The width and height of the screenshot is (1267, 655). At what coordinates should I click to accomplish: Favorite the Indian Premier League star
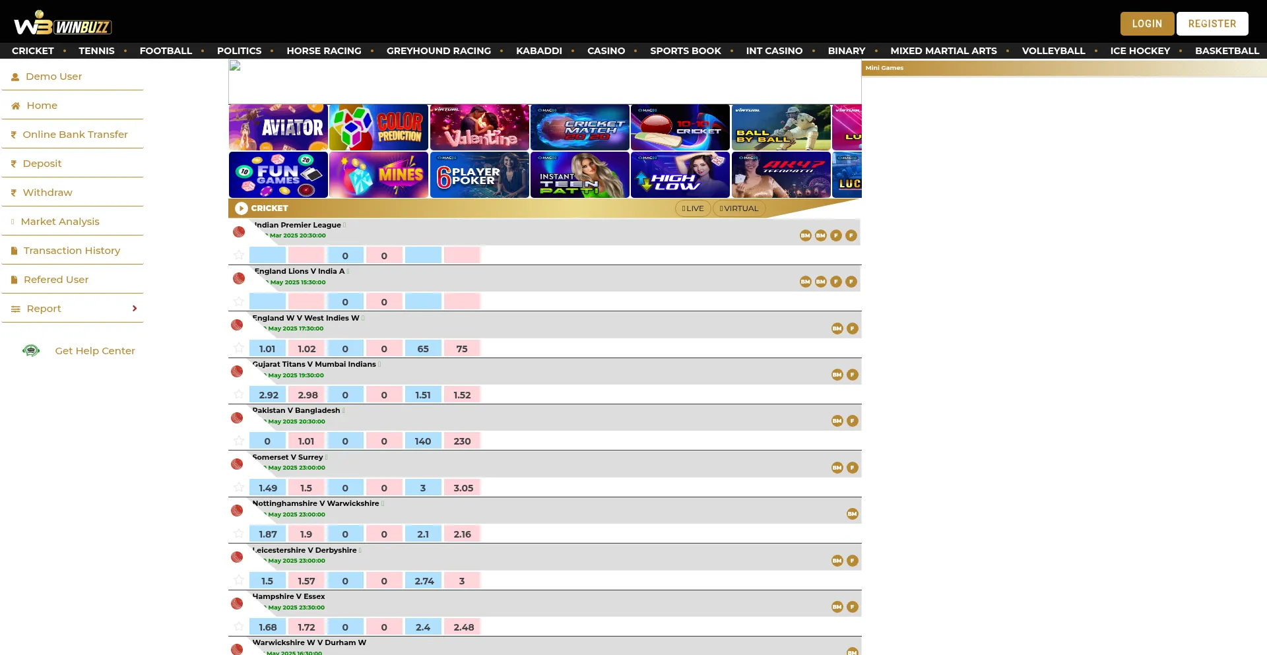point(239,255)
